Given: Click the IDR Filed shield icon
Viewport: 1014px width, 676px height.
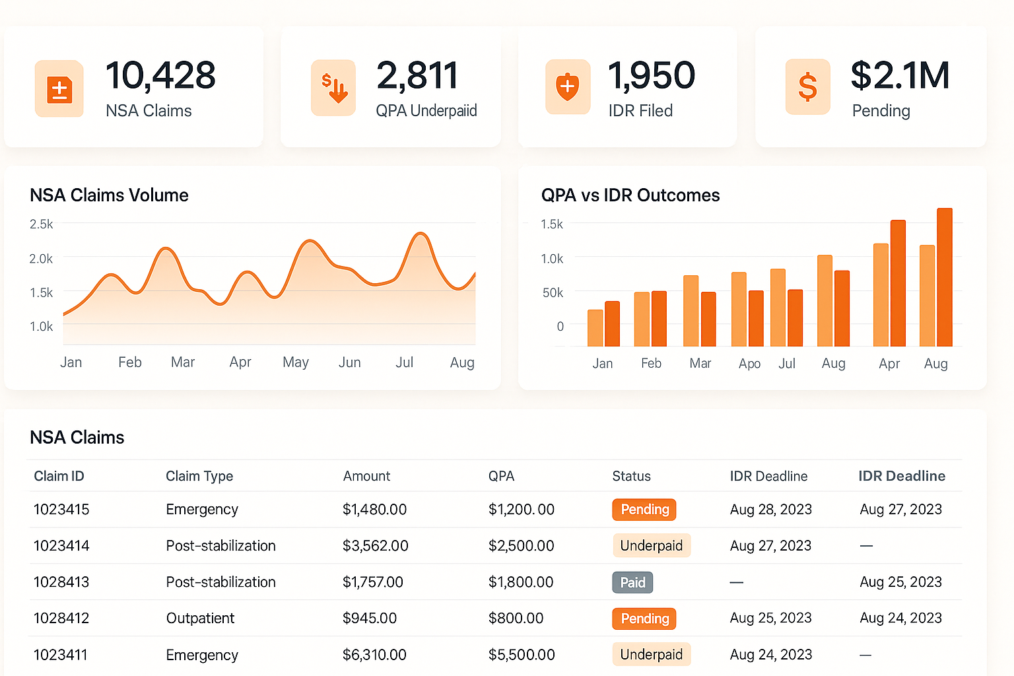Looking at the screenshot, I should pos(568,88).
